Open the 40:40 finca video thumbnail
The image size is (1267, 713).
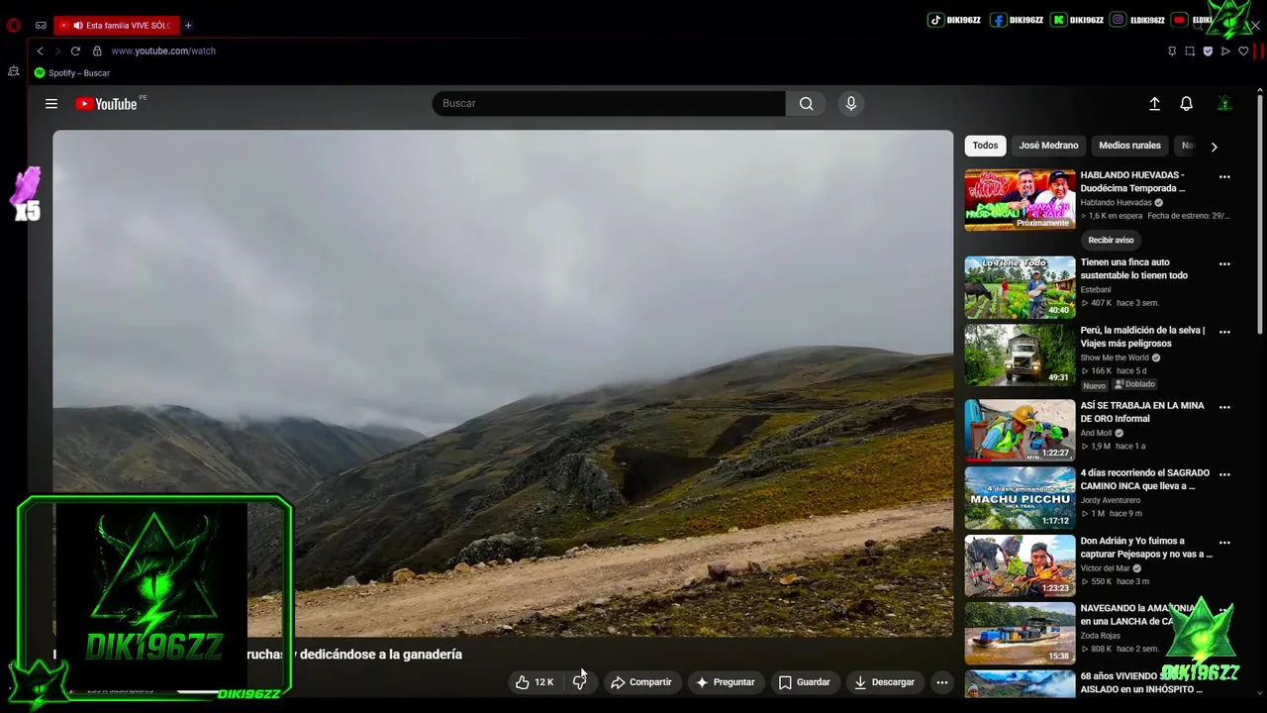pos(1020,287)
